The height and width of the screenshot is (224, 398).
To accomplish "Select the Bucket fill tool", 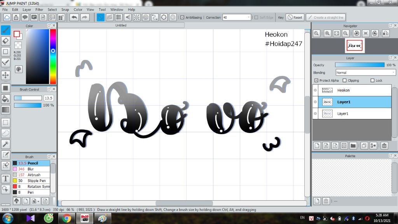I will 5,99.
